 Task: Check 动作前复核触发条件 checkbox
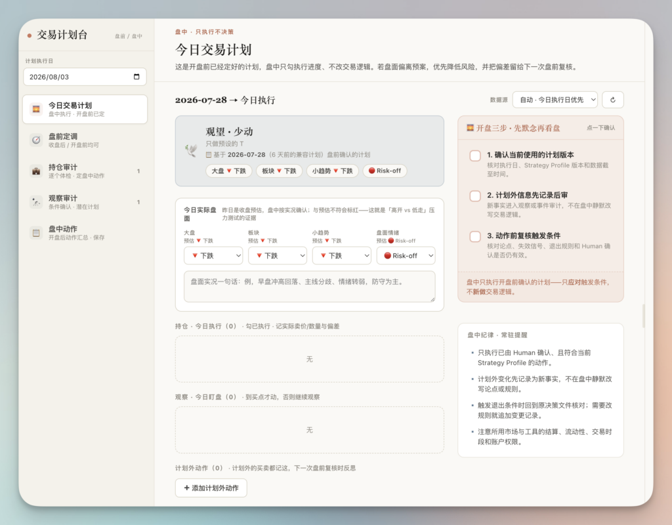click(475, 236)
